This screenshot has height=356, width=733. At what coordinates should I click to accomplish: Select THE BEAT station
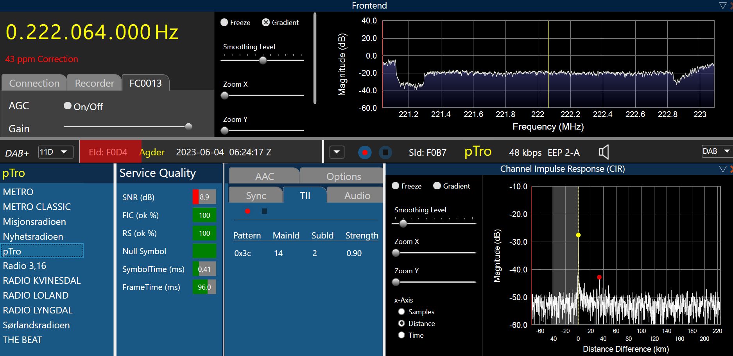pyautogui.click(x=22, y=340)
